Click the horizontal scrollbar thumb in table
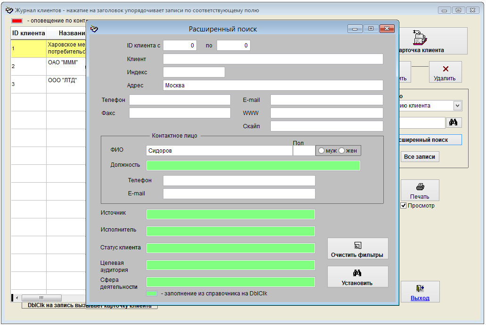 [41, 298]
